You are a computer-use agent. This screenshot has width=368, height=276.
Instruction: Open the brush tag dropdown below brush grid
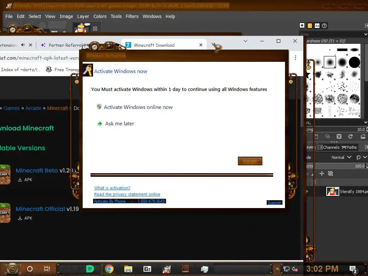[x=365, y=122]
